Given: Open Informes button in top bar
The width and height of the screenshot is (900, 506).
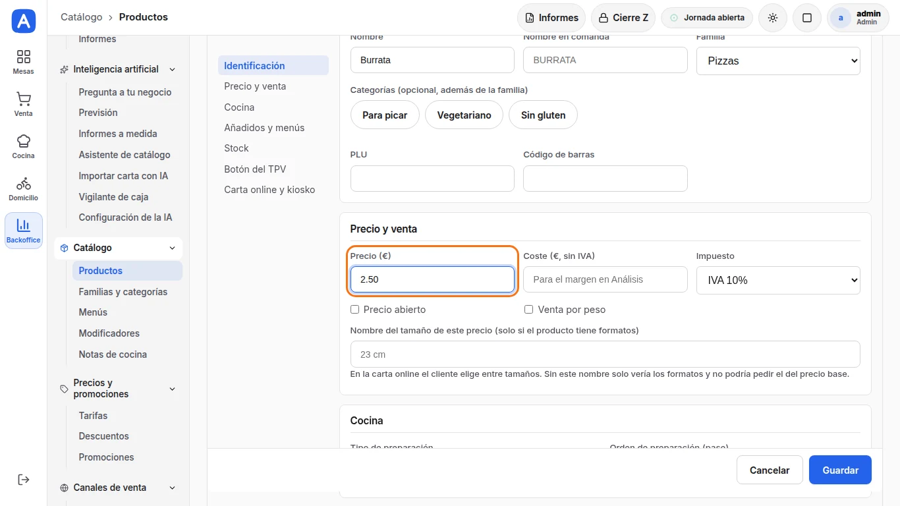Looking at the screenshot, I should (x=552, y=18).
